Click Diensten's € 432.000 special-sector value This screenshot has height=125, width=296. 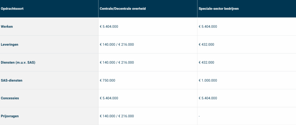[206, 62]
